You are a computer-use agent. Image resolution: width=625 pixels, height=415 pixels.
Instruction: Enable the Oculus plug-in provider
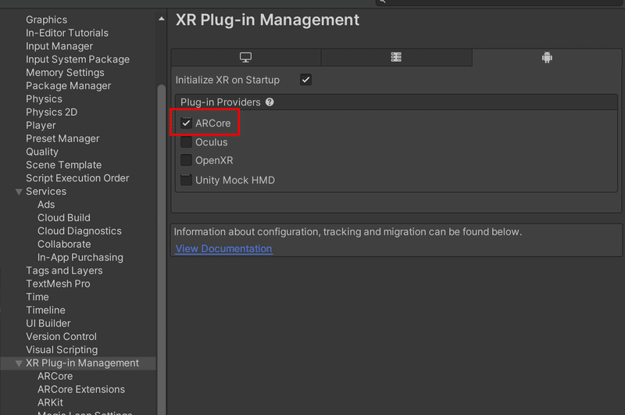pos(186,142)
